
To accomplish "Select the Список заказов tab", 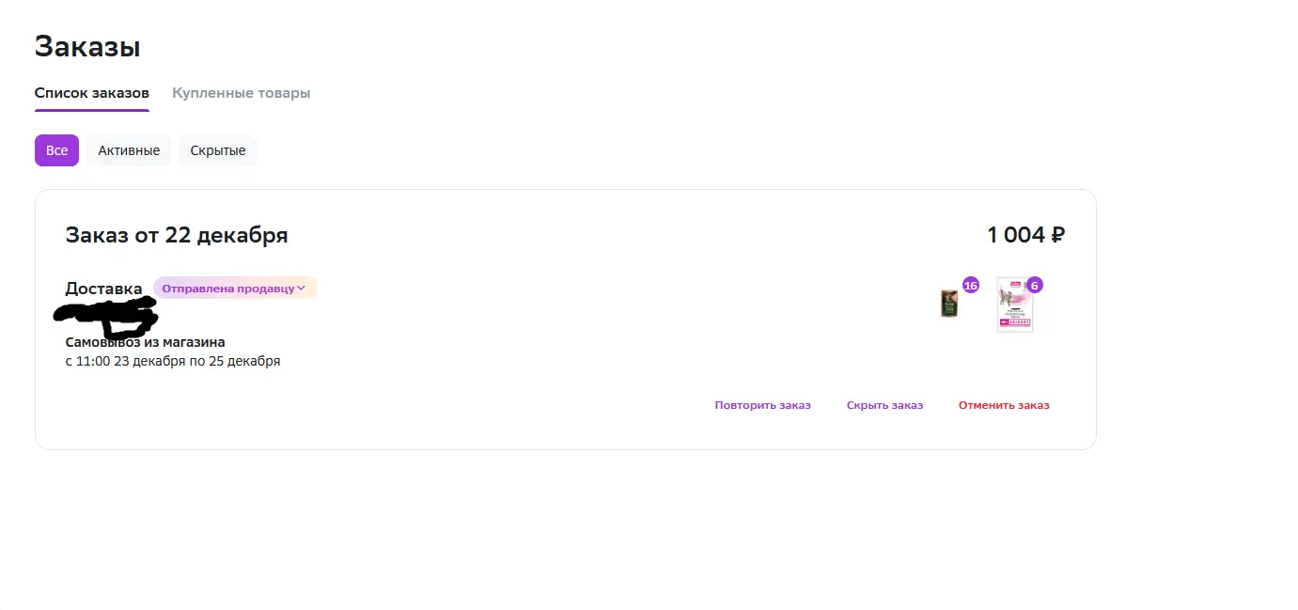I will coord(92,93).
